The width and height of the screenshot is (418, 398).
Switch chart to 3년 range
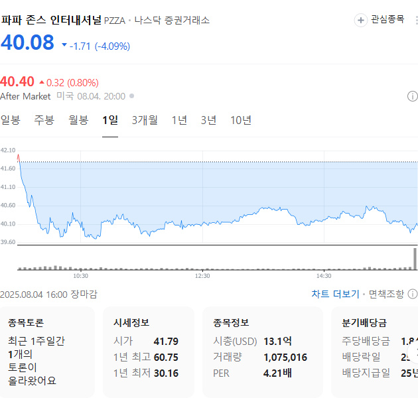(x=208, y=120)
